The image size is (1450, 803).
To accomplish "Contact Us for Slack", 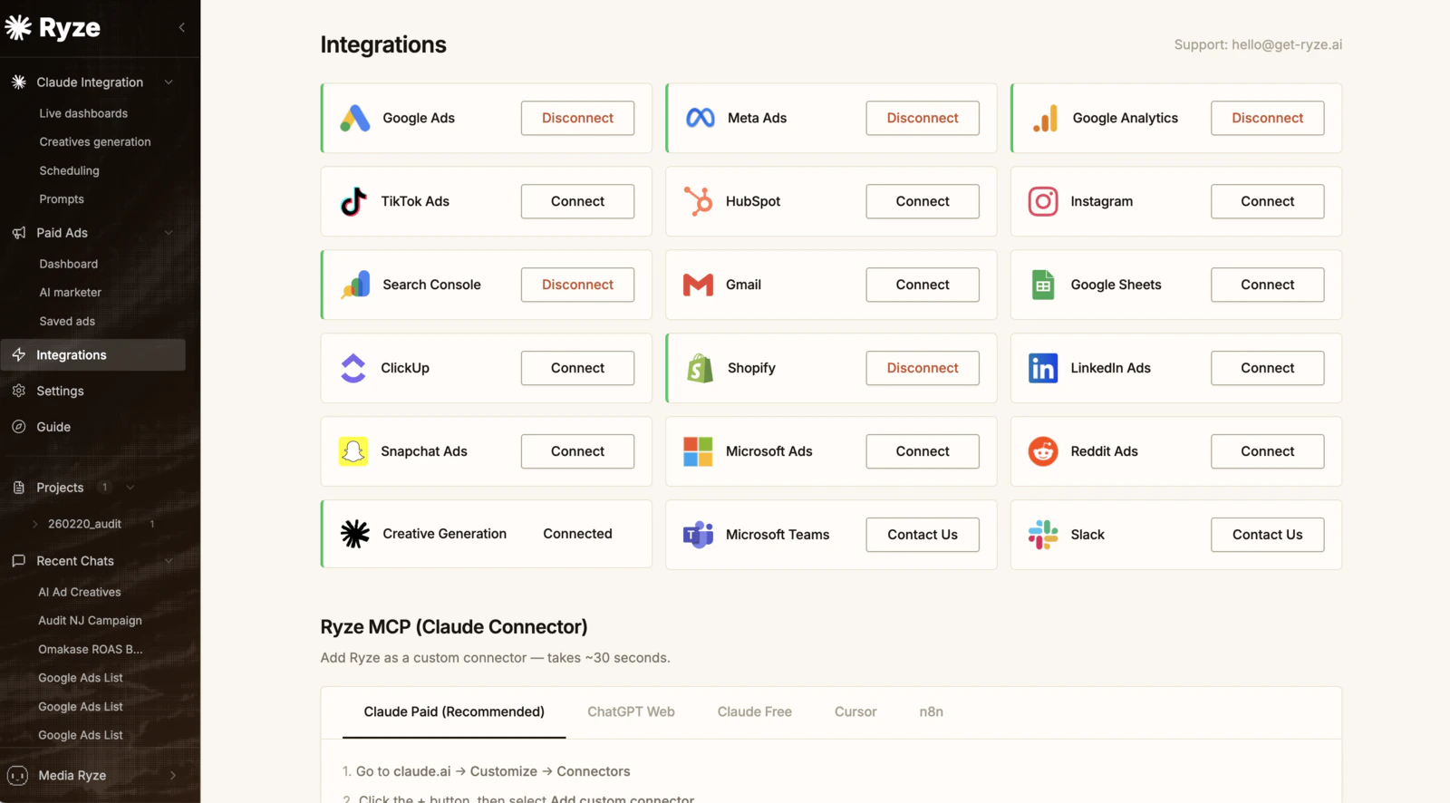I will [1267, 535].
